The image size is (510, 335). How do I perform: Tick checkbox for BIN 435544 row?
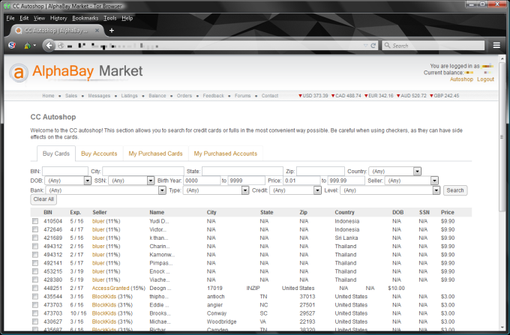[x=35, y=296]
